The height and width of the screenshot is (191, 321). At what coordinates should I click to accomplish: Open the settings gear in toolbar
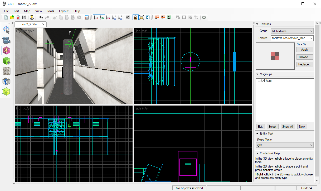click(x=204, y=17)
